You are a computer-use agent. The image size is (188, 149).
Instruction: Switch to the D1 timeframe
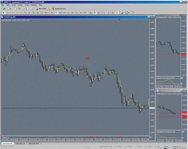point(77,13)
